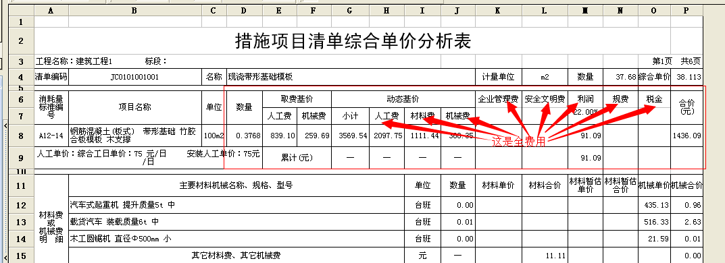Select the other materials value 11.11
The image size is (725, 263).
coord(545,256)
